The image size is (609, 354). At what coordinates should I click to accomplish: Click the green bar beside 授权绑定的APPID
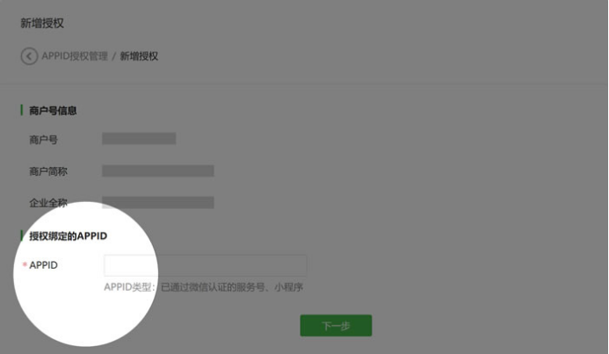coord(22,236)
